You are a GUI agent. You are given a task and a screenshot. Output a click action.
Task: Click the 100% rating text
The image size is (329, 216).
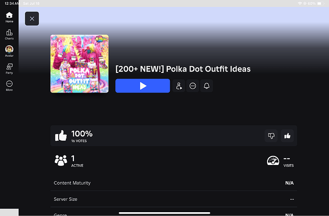click(82, 134)
